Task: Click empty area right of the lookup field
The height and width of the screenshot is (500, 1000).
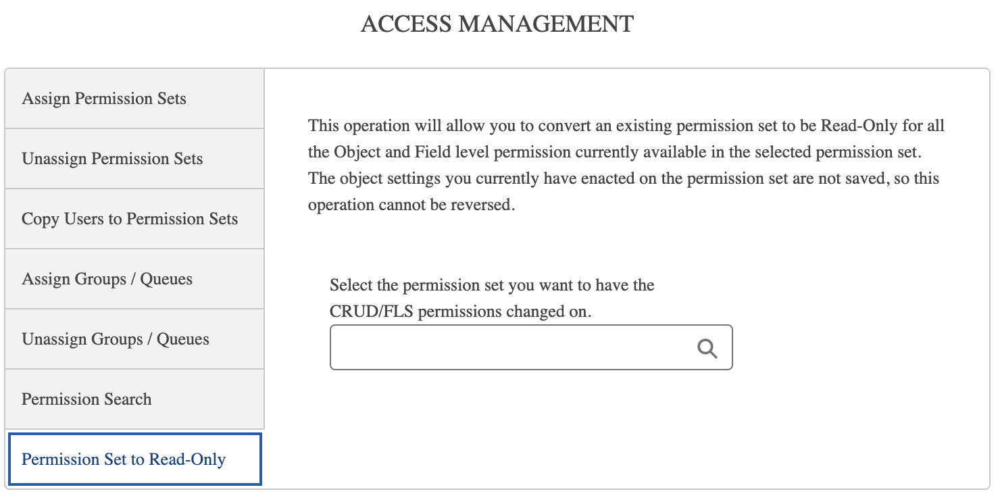Action: point(851,348)
